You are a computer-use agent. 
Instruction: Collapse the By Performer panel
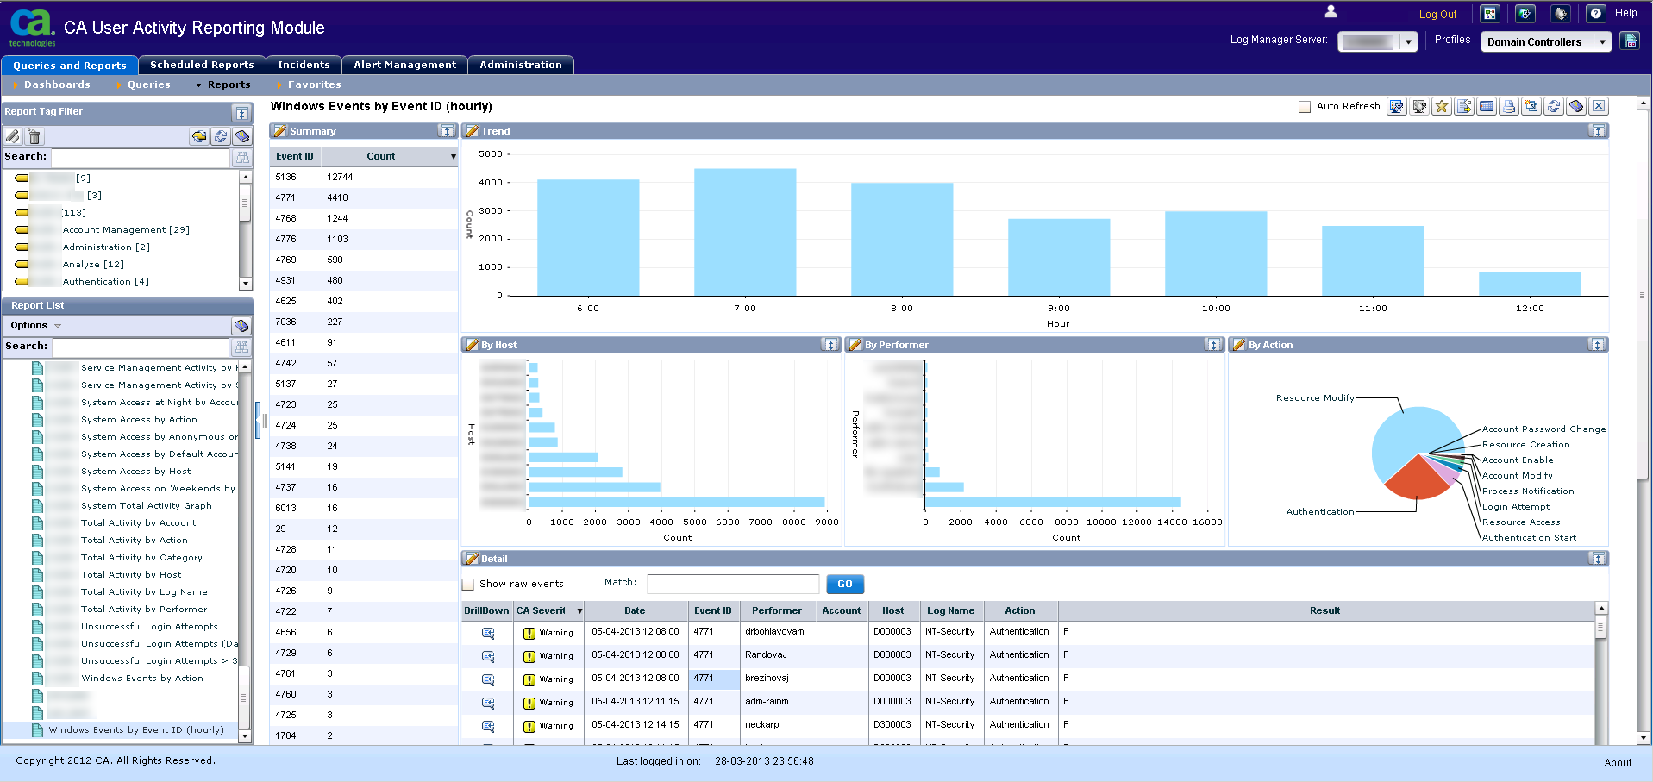(x=1213, y=345)
